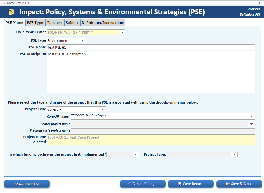Expand the Core/SIP name dropdown
Screen dimensions: 264x193
click(x=252, y=116)
